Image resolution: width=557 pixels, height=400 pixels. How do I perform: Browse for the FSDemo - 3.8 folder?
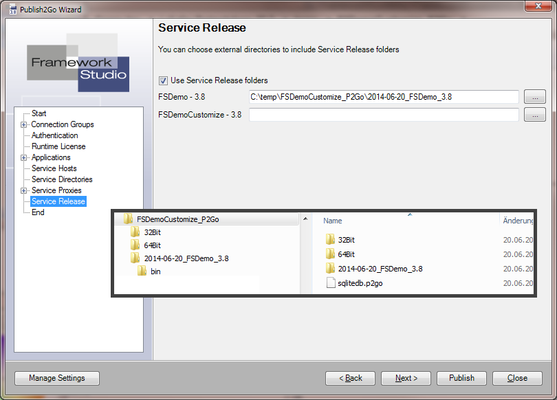click(535, 97)
